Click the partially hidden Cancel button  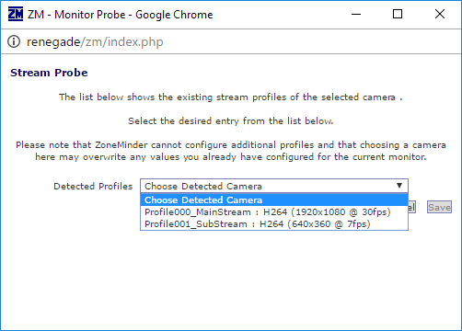tap(412, 207)
